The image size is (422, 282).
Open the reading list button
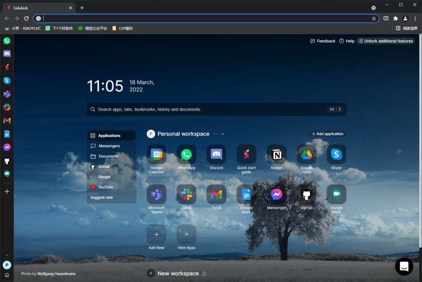[407, 28]
